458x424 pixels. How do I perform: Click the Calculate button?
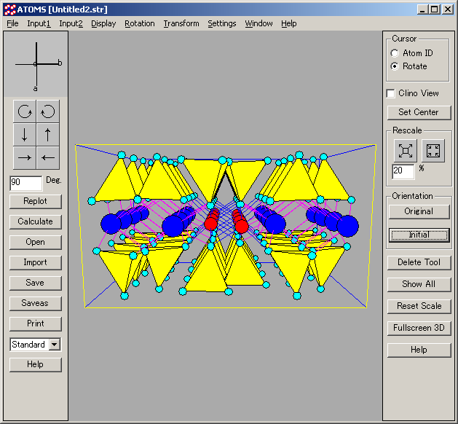[36, 221]
